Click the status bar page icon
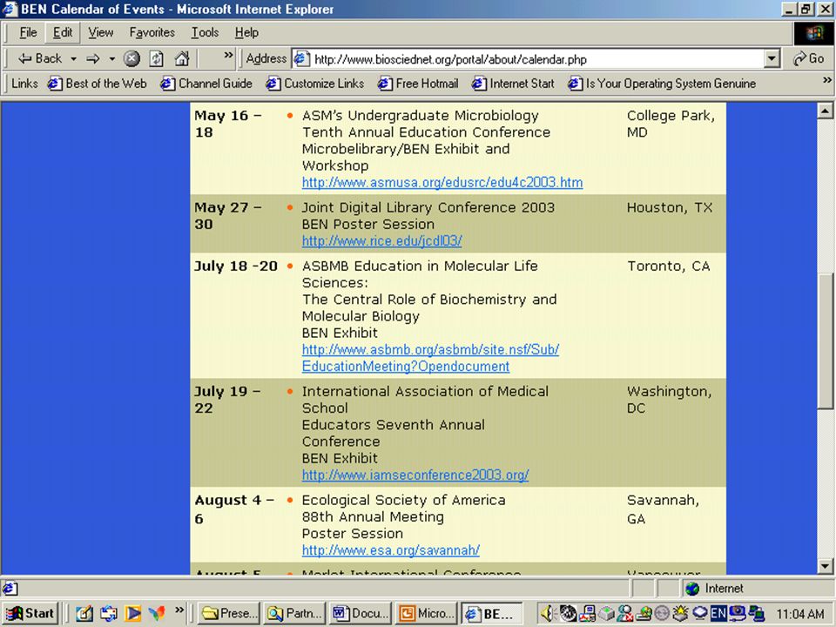Image resolution: width=836 pixels, height=627 pixels. coord(10,588)
